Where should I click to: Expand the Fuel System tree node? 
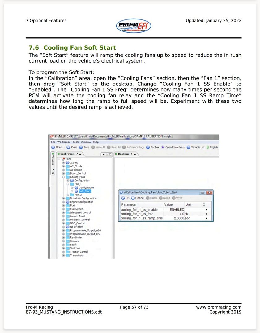pyautogui.click(x=63, y=209)
